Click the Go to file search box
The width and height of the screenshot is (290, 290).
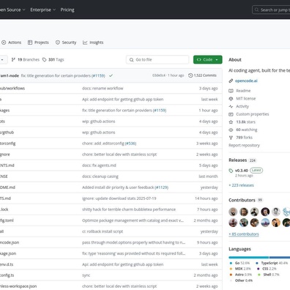(157, 59)
